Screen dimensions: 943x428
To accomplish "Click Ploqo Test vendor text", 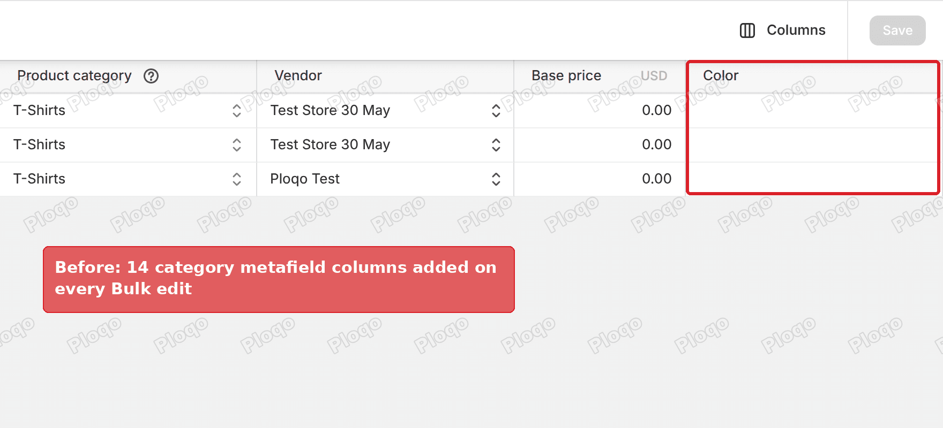I will coord(305,179).
